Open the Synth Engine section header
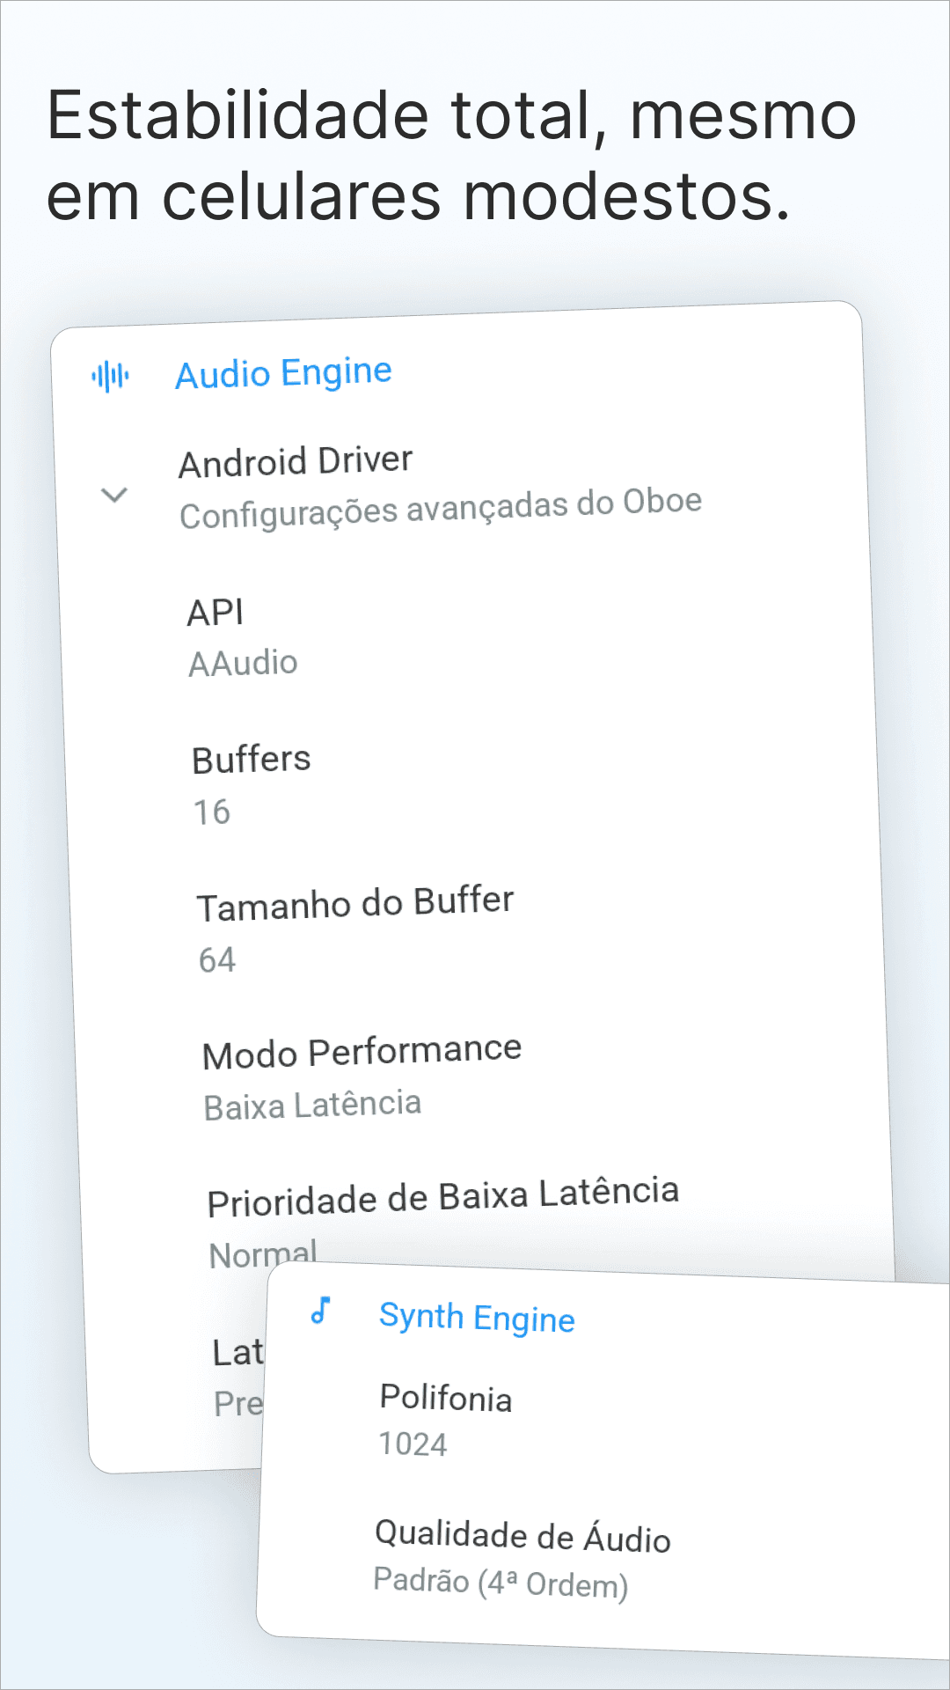This screenshot has height=1690, width=950. click(x=477, y=1318)
